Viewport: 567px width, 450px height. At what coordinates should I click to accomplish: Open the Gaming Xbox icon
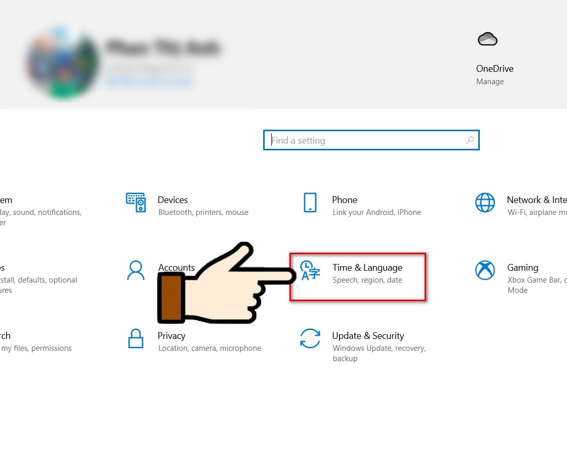485,270
